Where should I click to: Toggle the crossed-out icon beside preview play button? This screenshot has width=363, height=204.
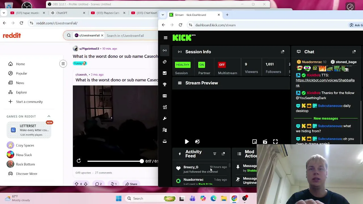[197, 142]
